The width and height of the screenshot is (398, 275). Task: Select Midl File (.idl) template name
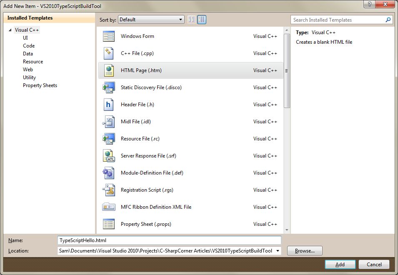pos(136,122)
